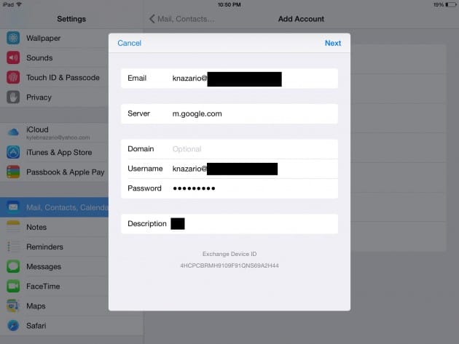The height and width of the screenshot is (344, 459).
Task: Tap the Passbook & Apple Pay icon
Action: pyautogui.click(x=13, y=172)
